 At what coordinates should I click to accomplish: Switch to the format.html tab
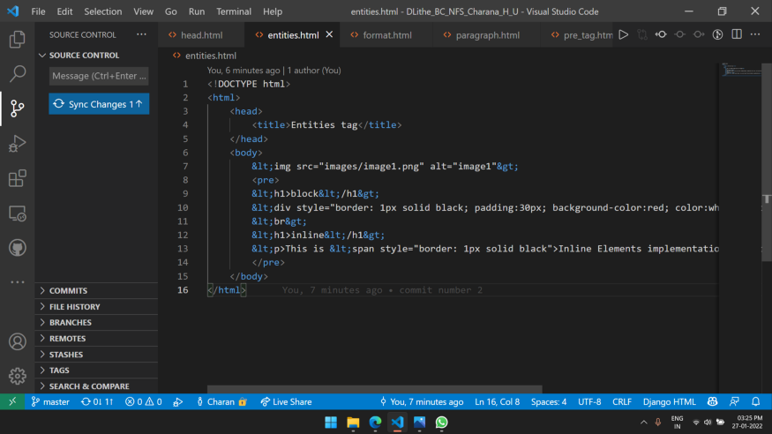tap(386, 35)
